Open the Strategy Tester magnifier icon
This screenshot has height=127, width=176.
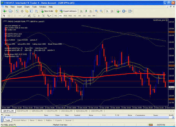(x=36, y=11)
